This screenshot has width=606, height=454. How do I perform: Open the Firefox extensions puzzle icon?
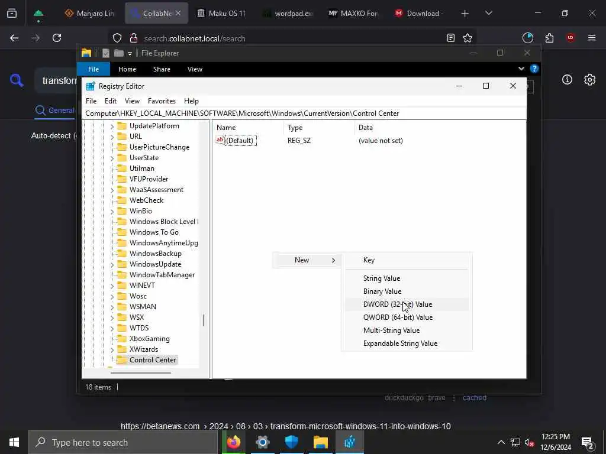click(549, 38)
